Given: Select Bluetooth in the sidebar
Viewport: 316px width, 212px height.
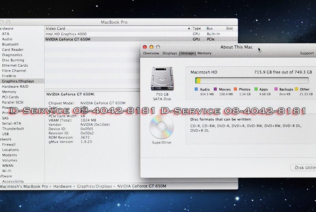Looking at the screenshot, I should [x=10, y=44].
